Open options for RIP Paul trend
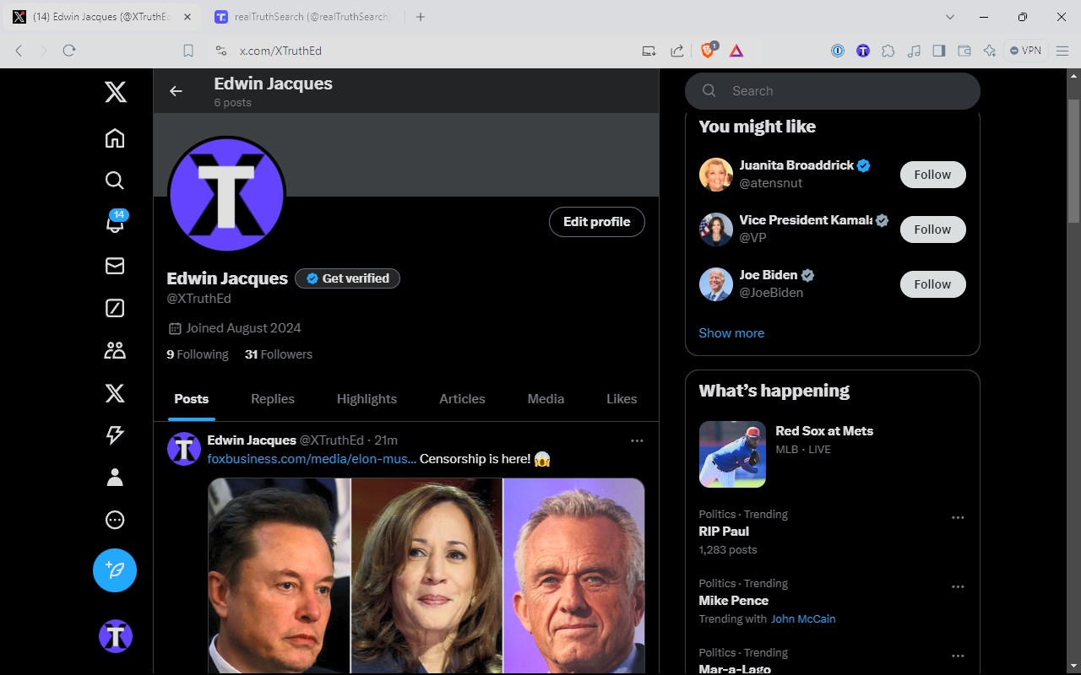The image size is (1081, 675). coord(958,517)
